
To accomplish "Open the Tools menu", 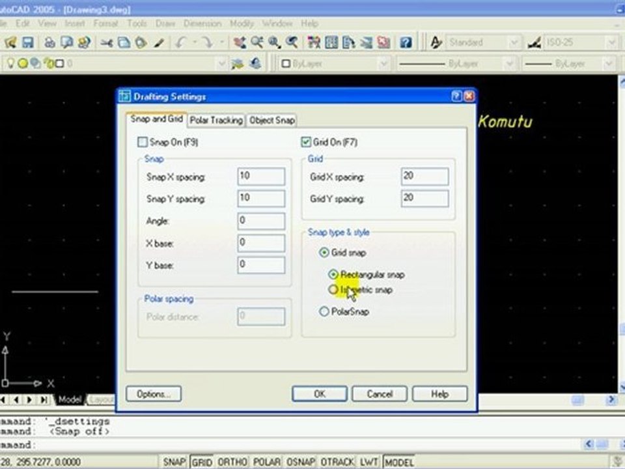I will 137,23.
